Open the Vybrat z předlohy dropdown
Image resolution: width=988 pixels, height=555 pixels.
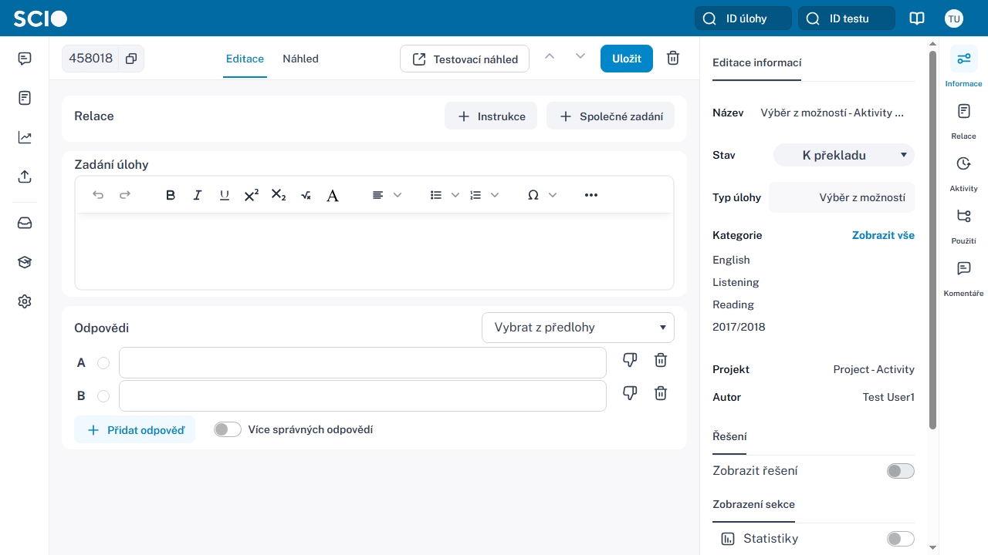578,328
